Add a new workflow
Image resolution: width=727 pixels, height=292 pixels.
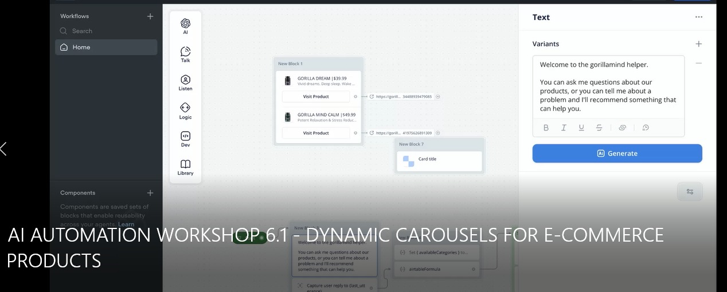coord(150,16)
